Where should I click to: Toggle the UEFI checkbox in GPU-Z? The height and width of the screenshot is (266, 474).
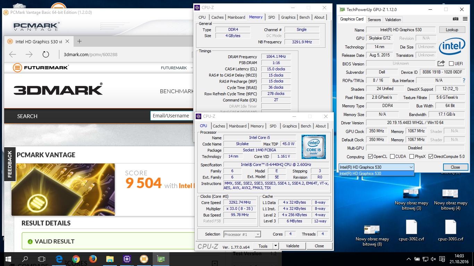(451, 63)
